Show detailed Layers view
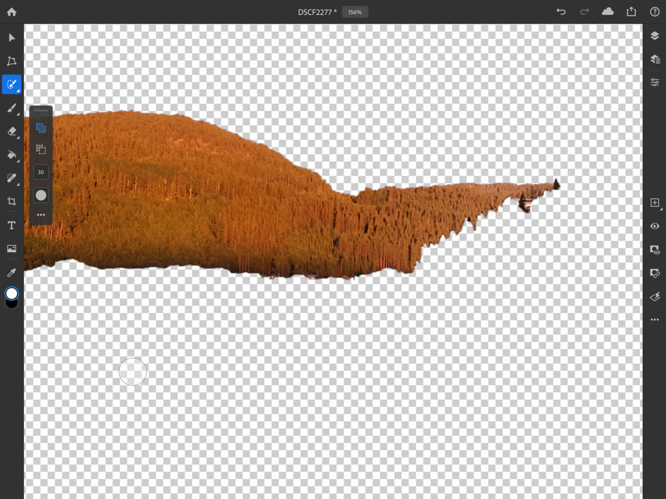 pyautogui.click(x=655, y=59)
